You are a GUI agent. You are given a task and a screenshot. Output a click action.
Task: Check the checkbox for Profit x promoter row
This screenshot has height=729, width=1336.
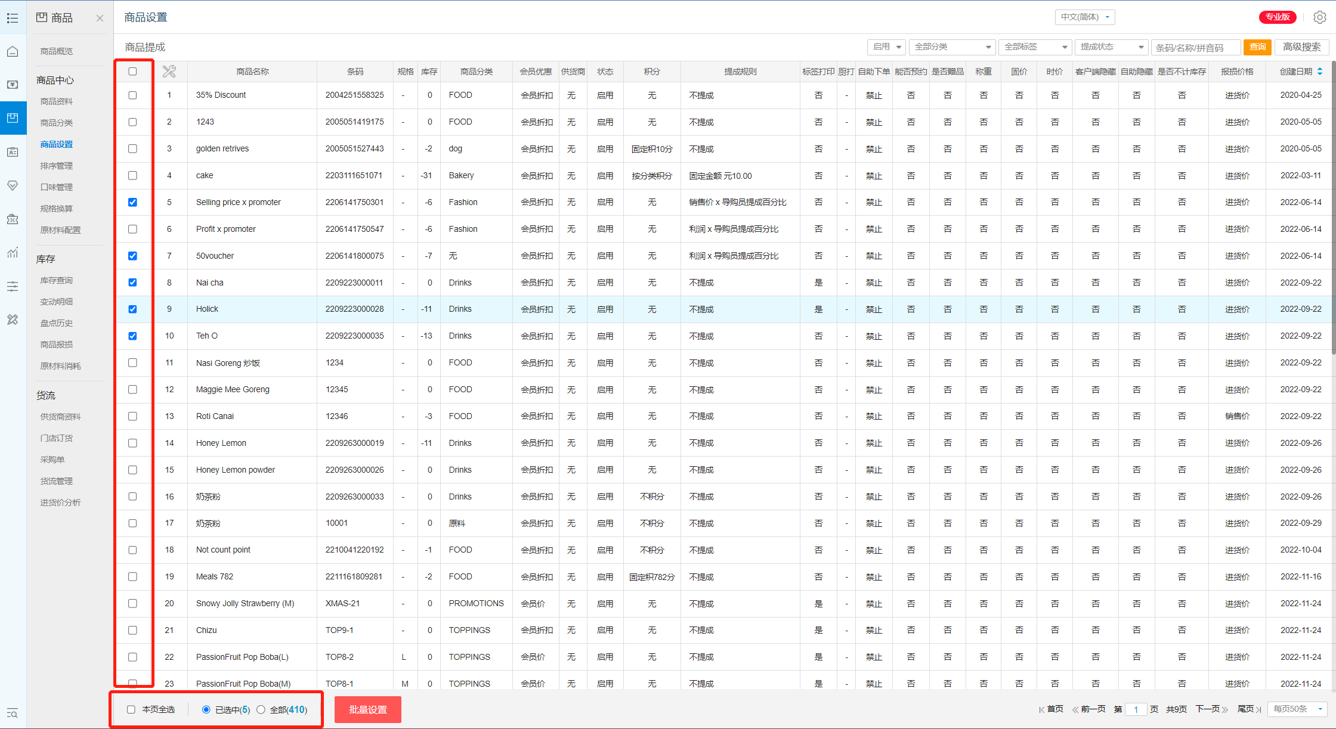click(x=132, y=229)
